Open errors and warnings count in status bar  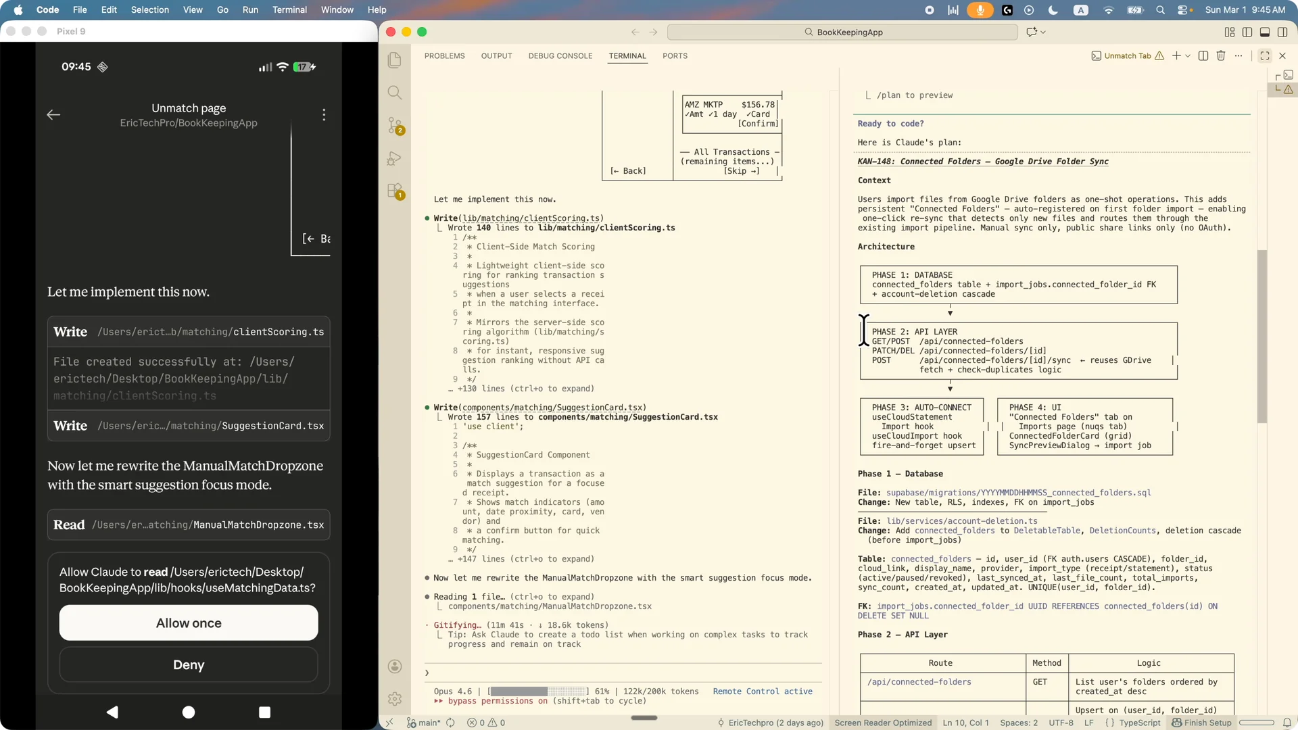[486, 723]
